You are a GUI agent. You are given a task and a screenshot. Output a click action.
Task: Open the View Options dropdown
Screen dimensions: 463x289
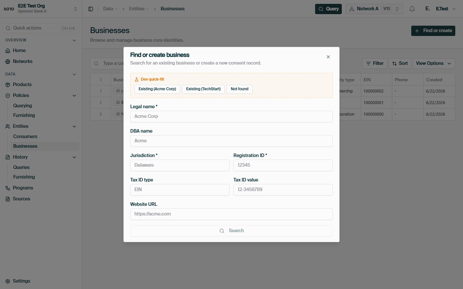tap(434, 64)
